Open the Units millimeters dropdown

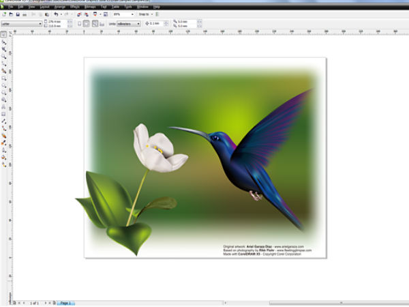click(x=128, y=24)
